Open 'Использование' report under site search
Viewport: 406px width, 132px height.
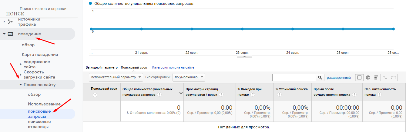click(x=44, y=104)
